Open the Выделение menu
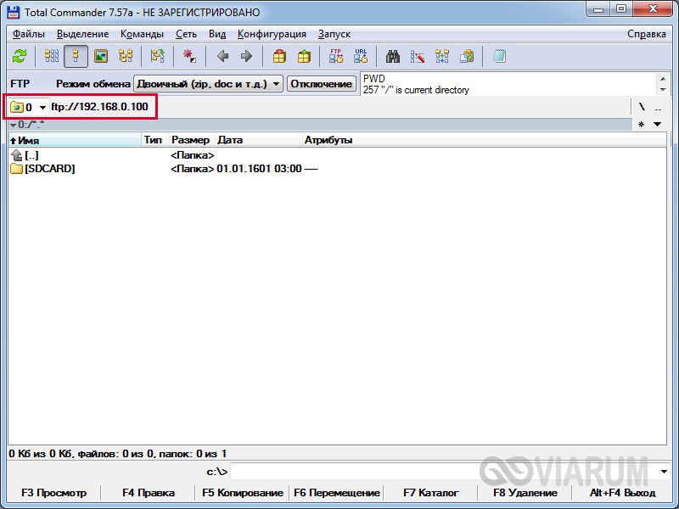The image size is (679, 509). click(x=82, y=34)
